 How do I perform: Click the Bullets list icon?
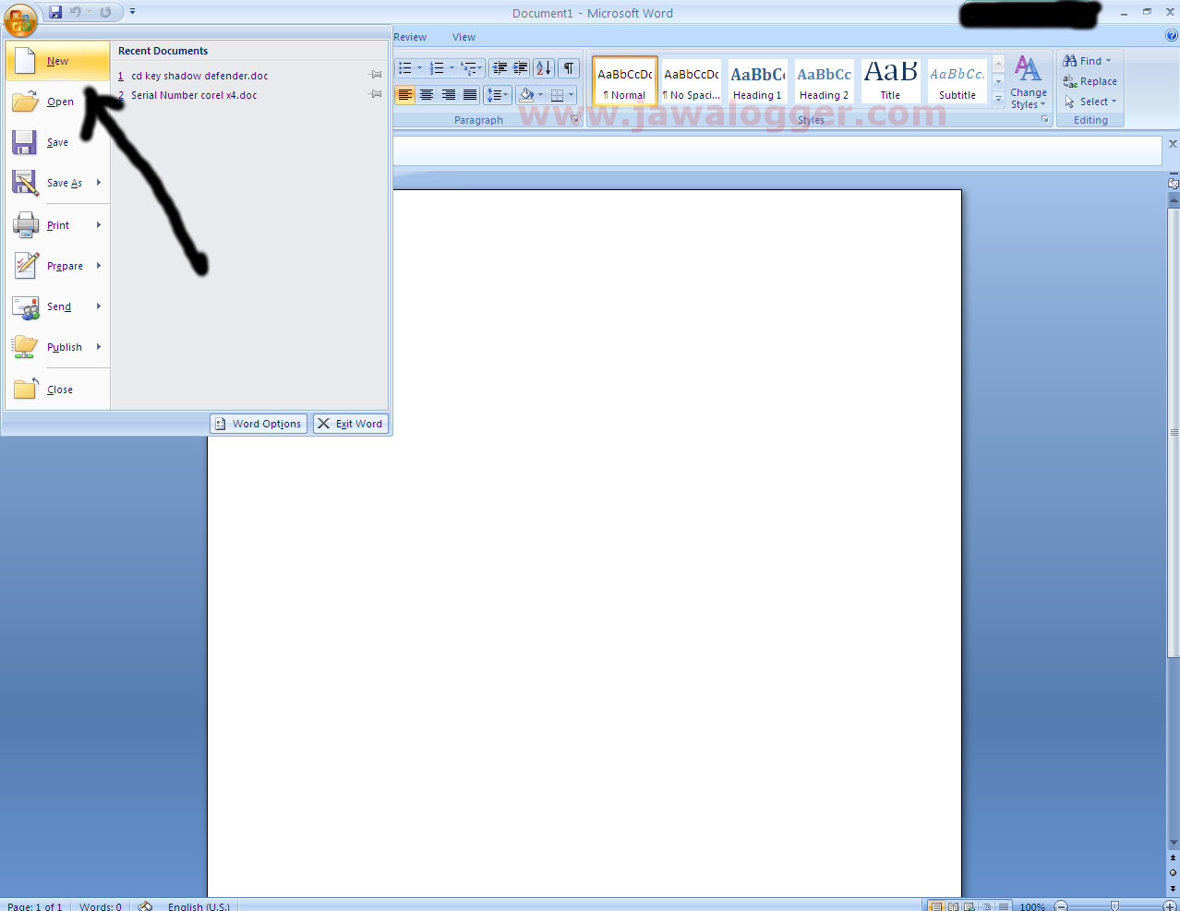pyautogui.click(x=404, y=68)
